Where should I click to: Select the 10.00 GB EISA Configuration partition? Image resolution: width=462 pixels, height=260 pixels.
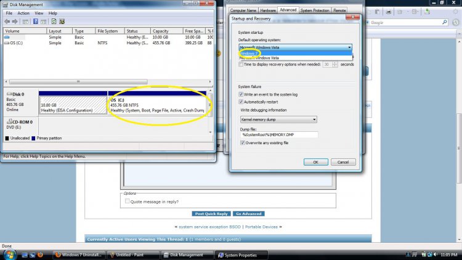pyautogui.click(x=73, y=105)
